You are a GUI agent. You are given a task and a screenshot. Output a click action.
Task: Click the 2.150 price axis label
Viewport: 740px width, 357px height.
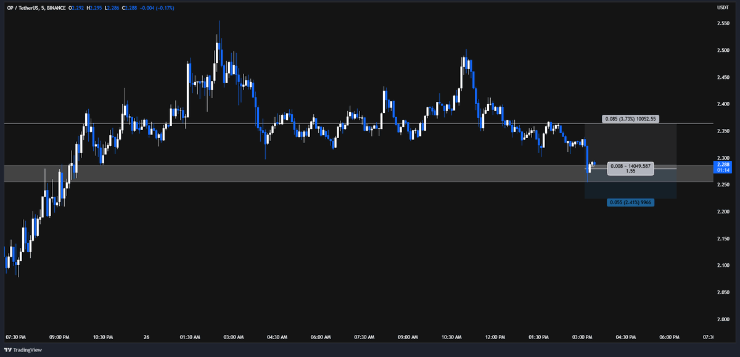point(723,239)
